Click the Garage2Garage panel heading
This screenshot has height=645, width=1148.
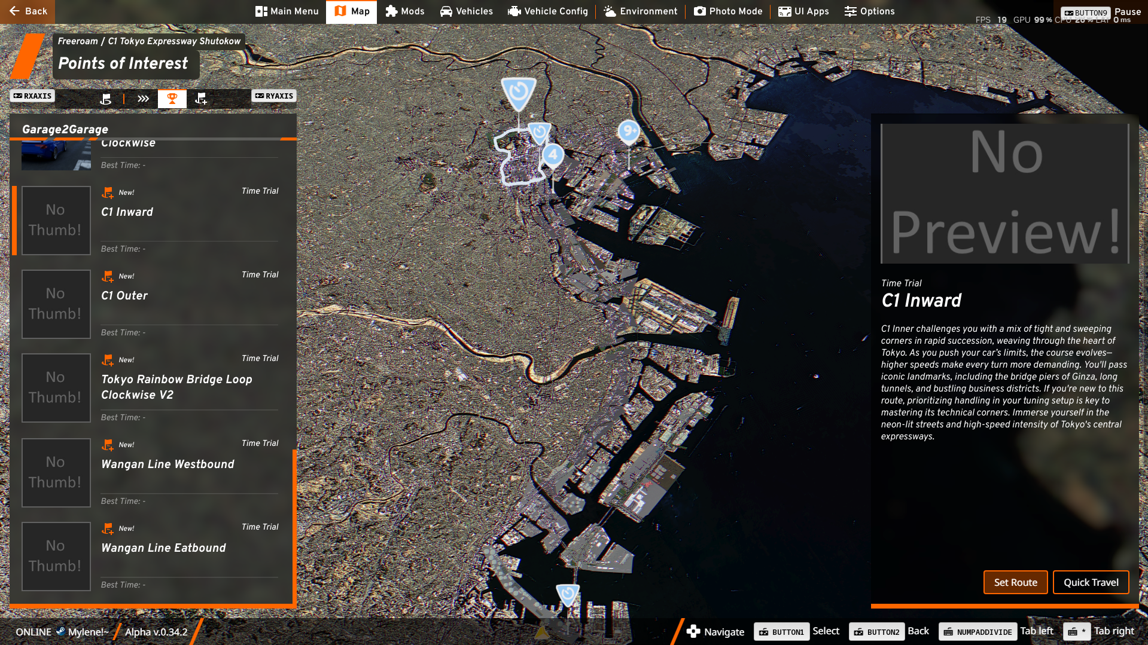click(x=65, y=129)
